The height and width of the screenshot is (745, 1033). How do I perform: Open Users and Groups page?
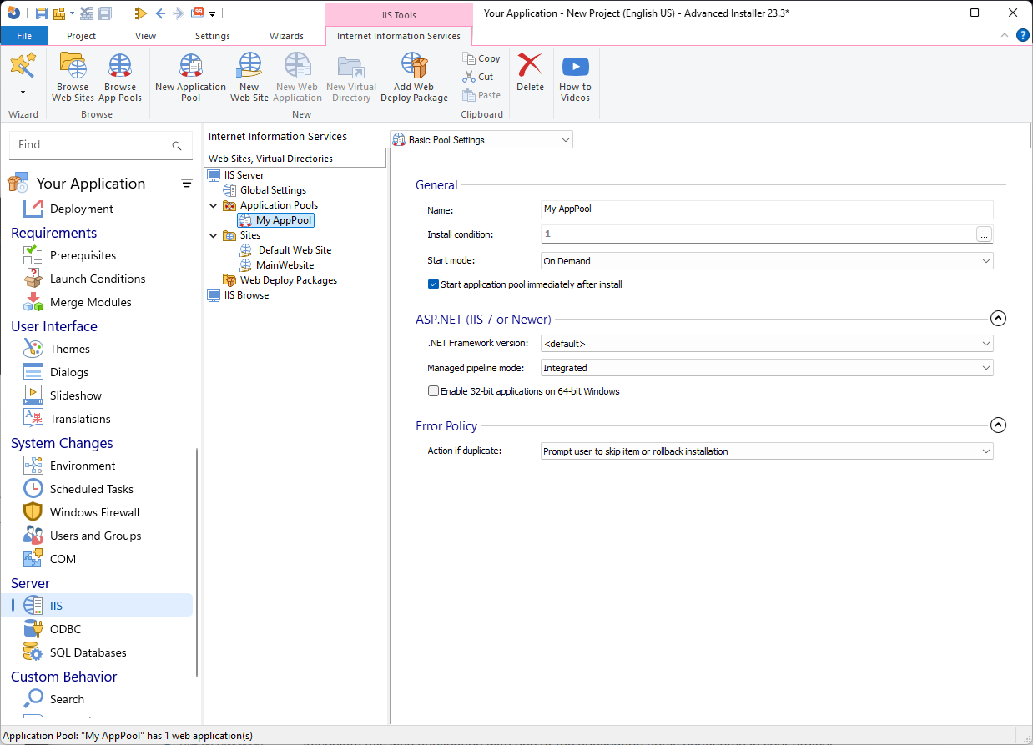coord(95,536)
